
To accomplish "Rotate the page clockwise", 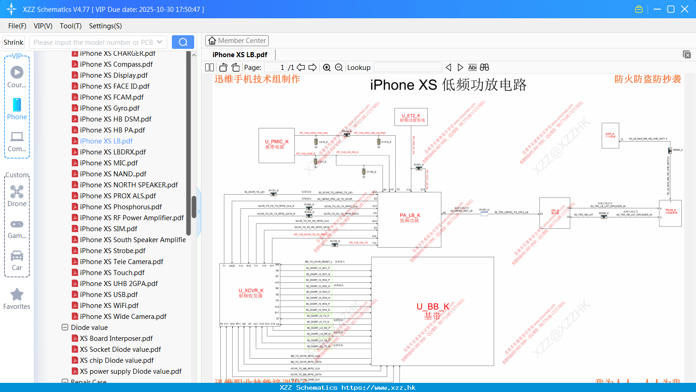I will pos(235,67).
